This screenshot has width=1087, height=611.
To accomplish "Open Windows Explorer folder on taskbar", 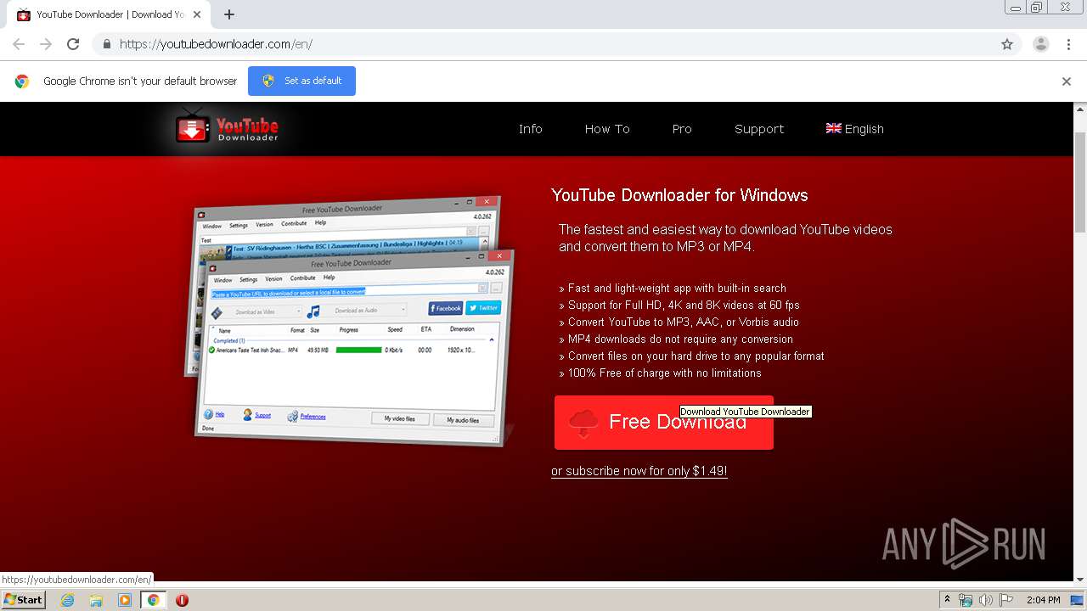I will tap(96, 600).
